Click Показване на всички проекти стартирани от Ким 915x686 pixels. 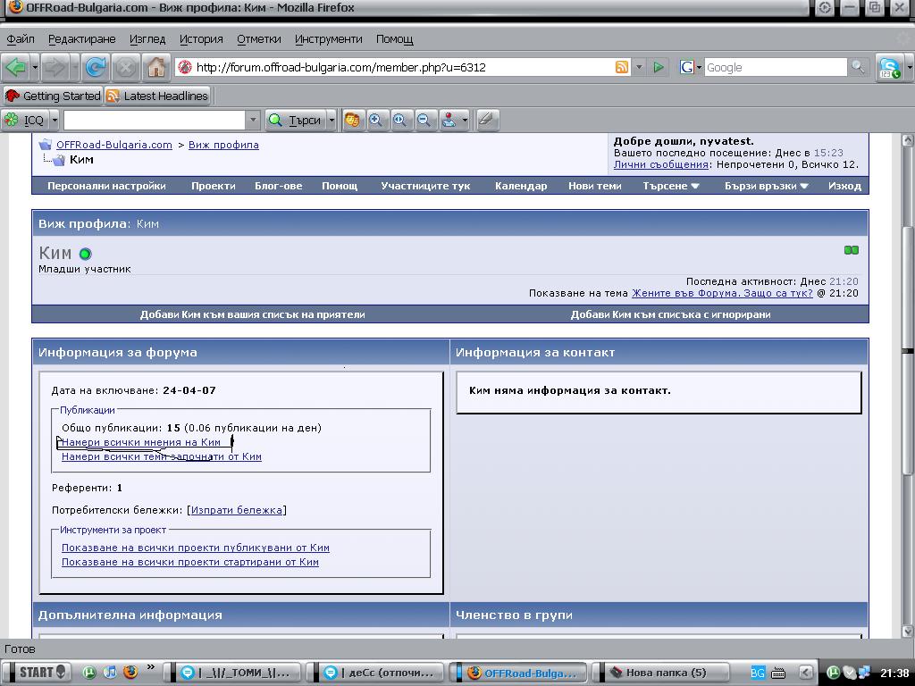click(190, 563)
